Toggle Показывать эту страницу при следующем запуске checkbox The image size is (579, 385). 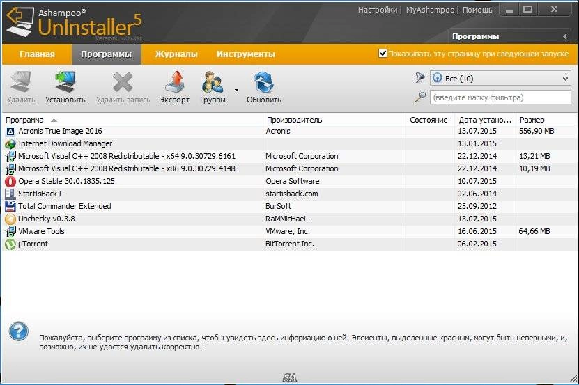coord(383,53)
